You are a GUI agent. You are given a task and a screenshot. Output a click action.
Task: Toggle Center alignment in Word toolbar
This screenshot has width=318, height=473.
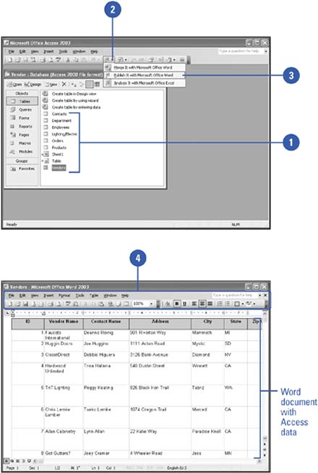[x=202, y=304]
